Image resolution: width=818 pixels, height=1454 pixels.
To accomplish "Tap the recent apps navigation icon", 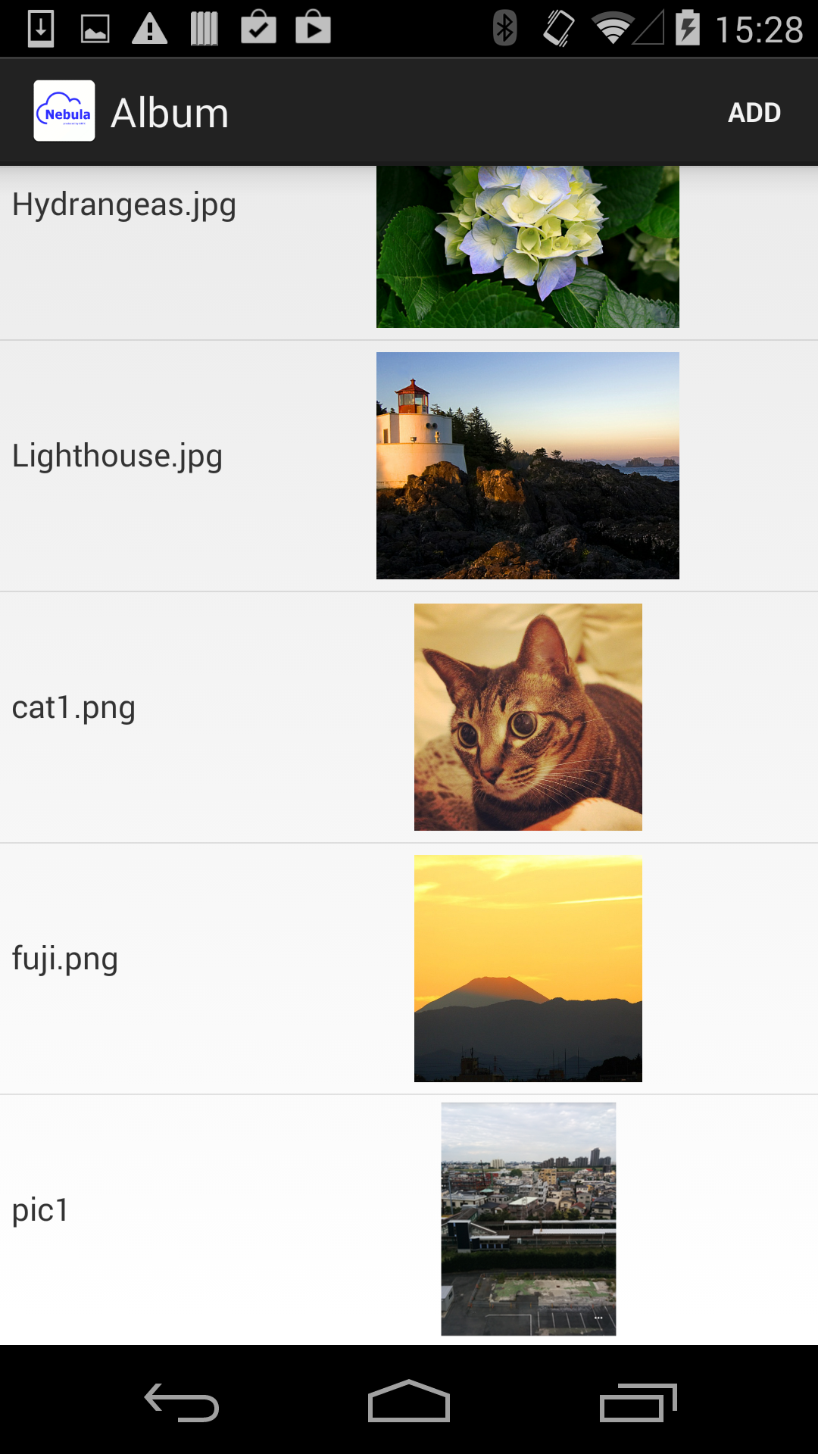I will point(638,1402).
